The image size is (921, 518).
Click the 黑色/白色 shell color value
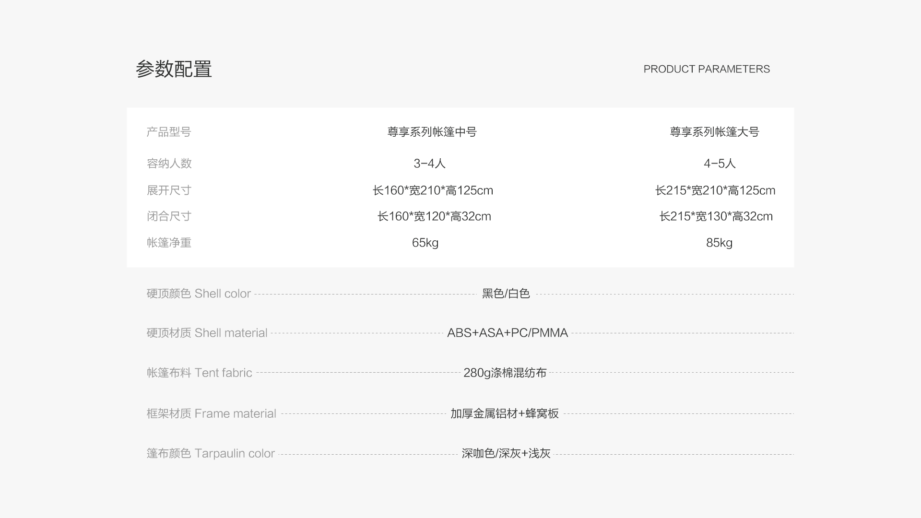point(506,294)
